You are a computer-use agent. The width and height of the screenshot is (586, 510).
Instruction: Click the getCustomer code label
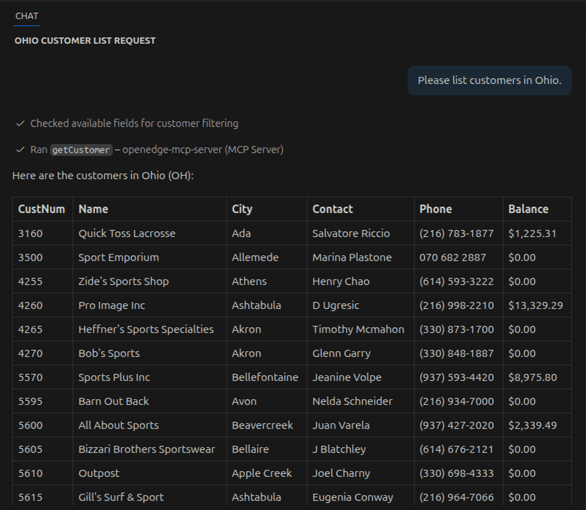(x=81, y=150)
